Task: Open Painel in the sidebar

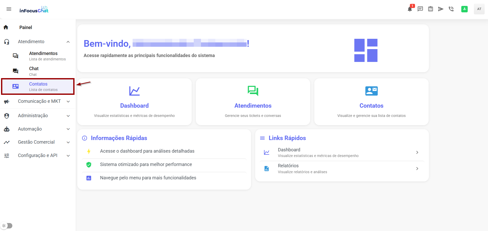Action: click(x=26, y=27)
